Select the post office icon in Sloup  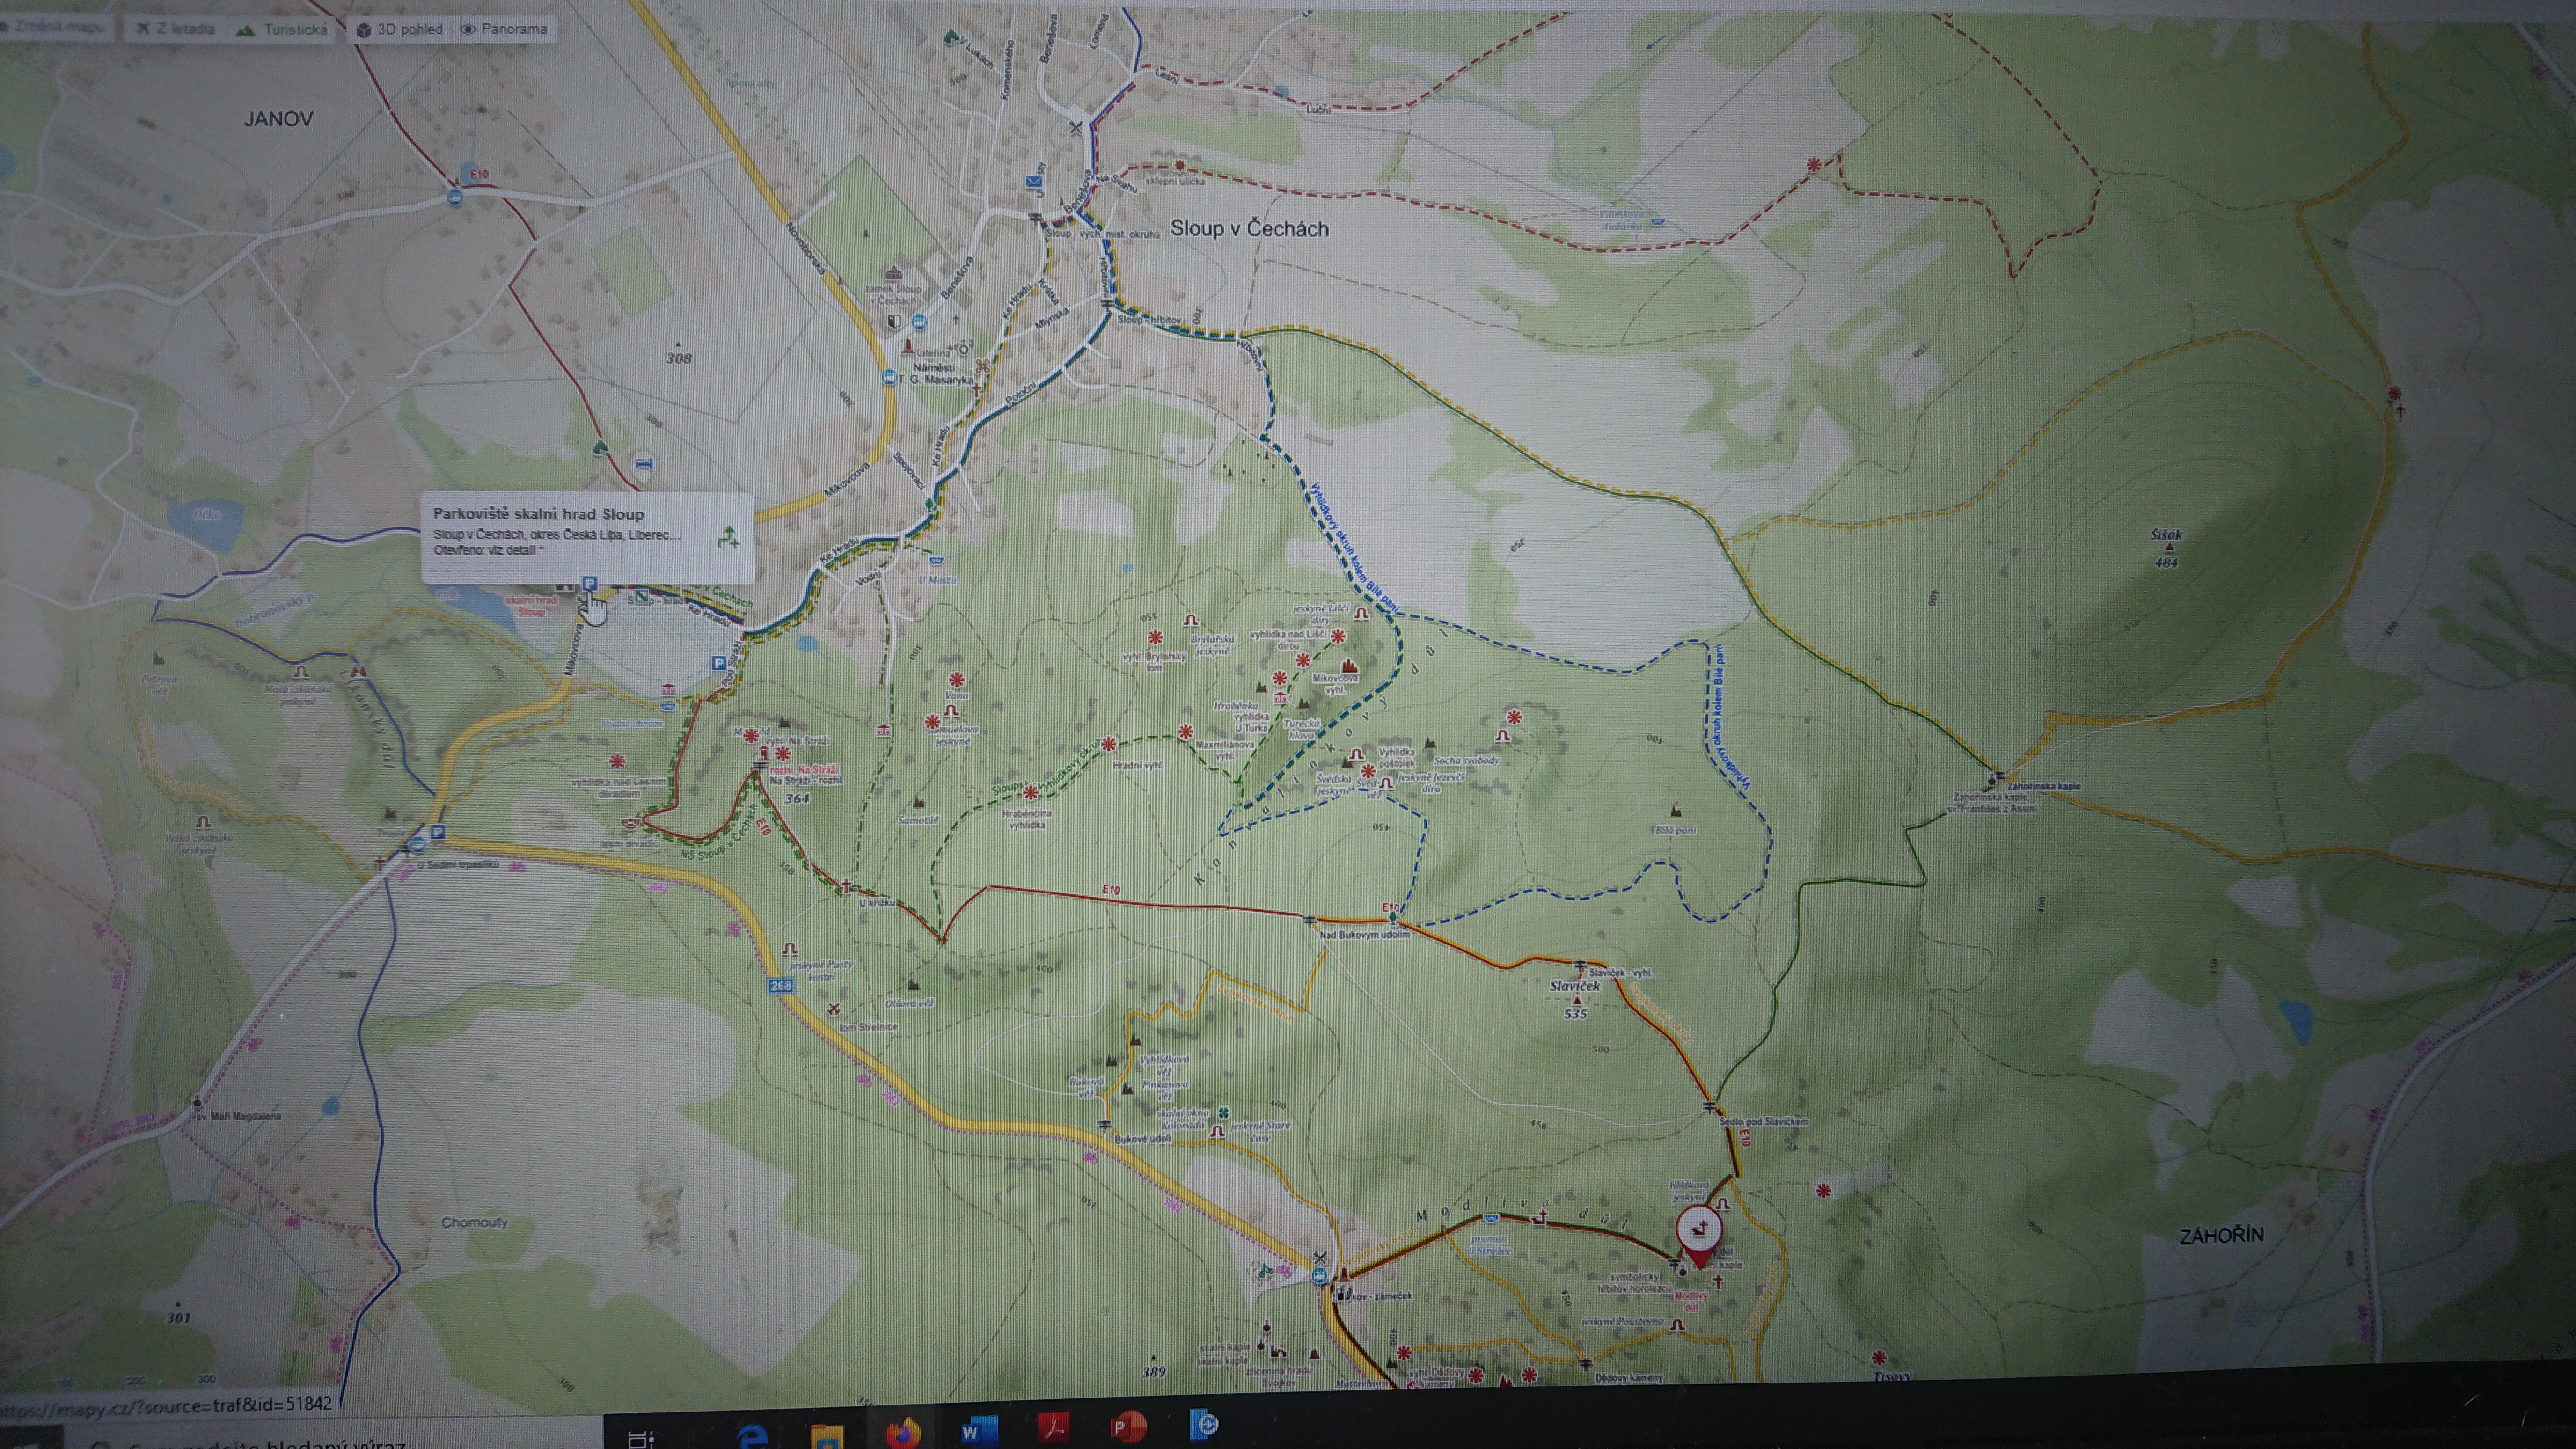(x=1033, y=182)
